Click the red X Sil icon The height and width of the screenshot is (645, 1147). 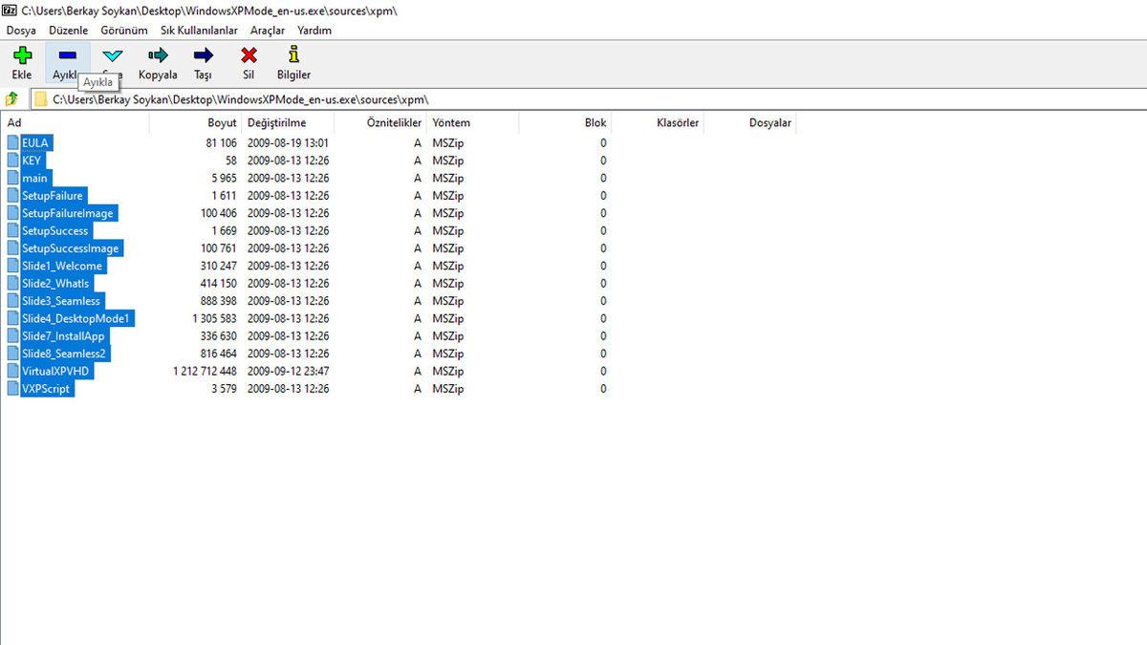(x=249, y=56)
